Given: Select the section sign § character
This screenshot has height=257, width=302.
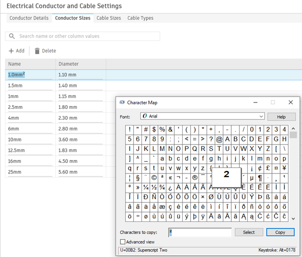Looking at the screenshot, I should pyautogui.click(x=137, y=177).
